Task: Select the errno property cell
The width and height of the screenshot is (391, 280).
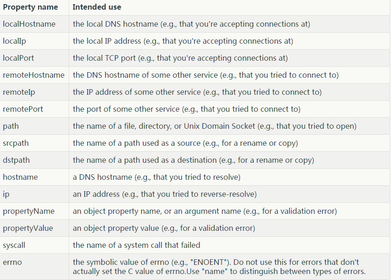Action: 12,262
